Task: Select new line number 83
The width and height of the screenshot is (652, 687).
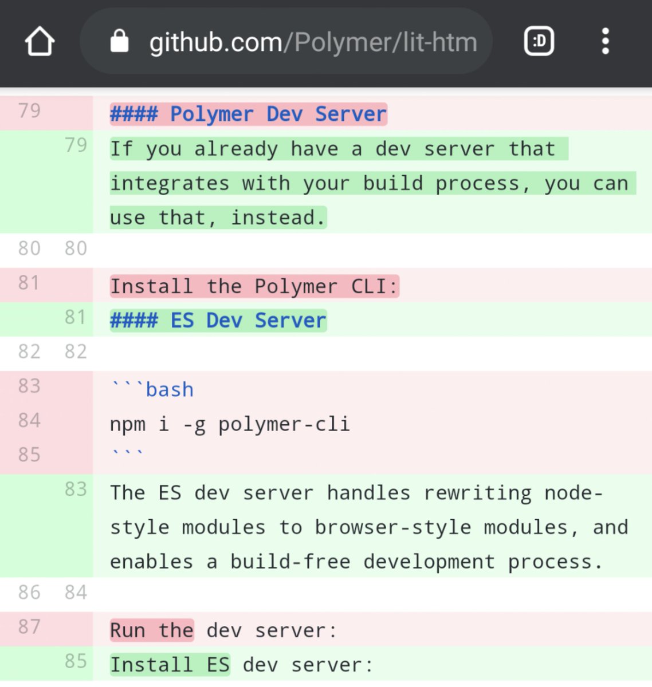Action: point(76,488)
